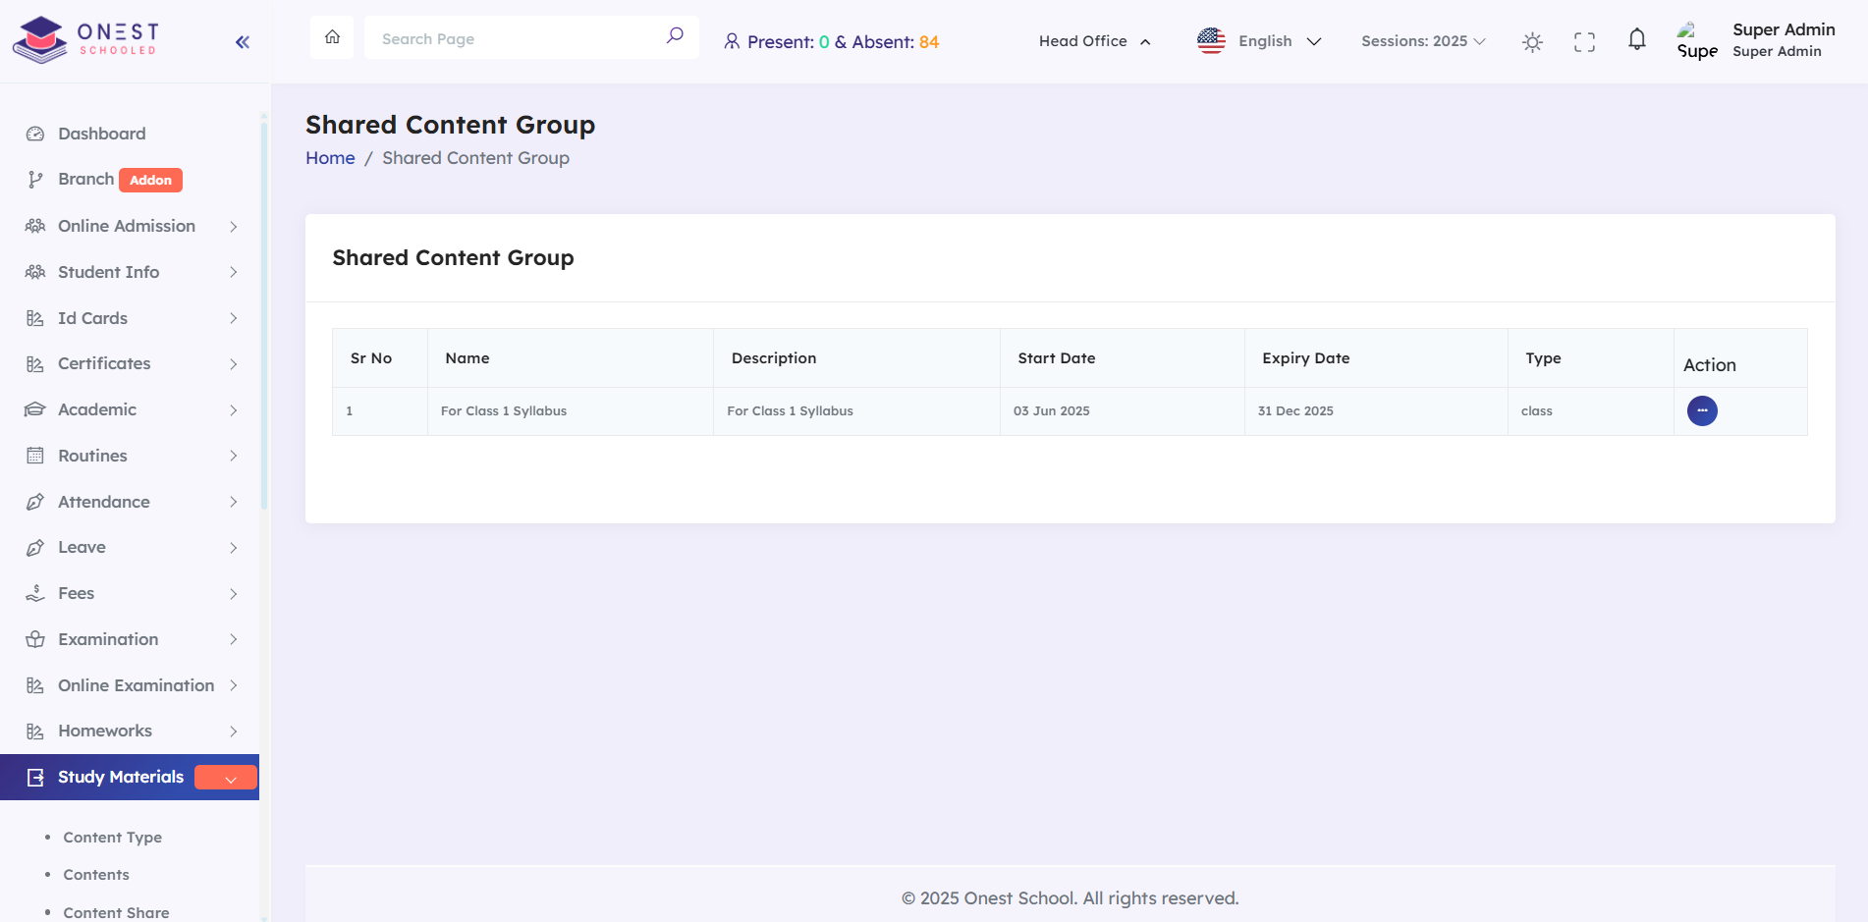Click the home icon beside the search bar
The height and width of the screenshot is (922, 1868).
point(332,36)
